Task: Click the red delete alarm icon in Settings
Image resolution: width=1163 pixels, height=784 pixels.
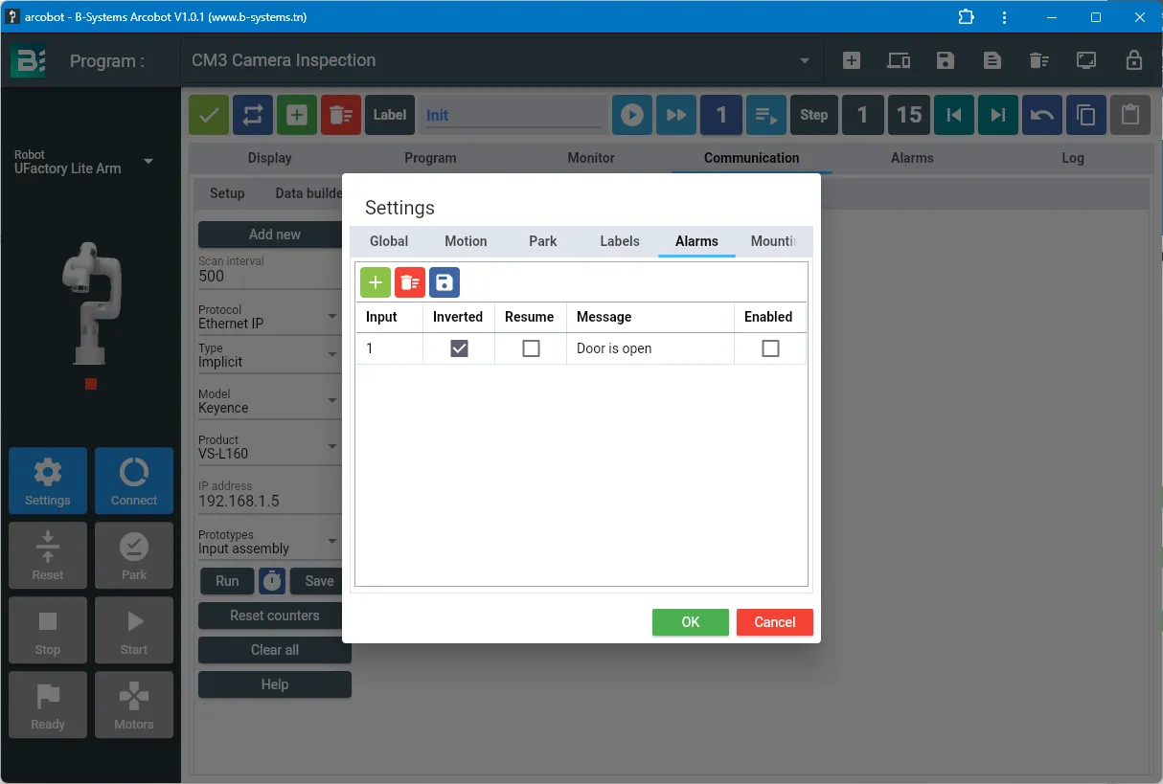Action: click(x=410, y=282)
